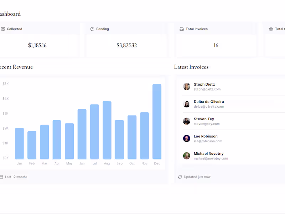285x214 pixels.
Task: Click the April revenue bar
Action: pyautogui.click(x=57, y=139)
